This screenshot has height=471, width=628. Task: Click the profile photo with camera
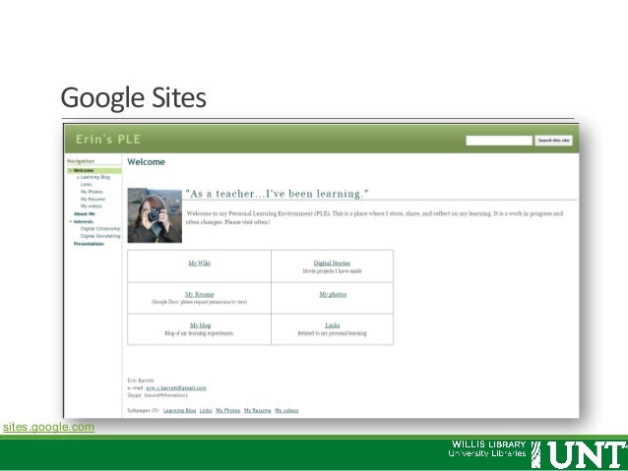155,215
